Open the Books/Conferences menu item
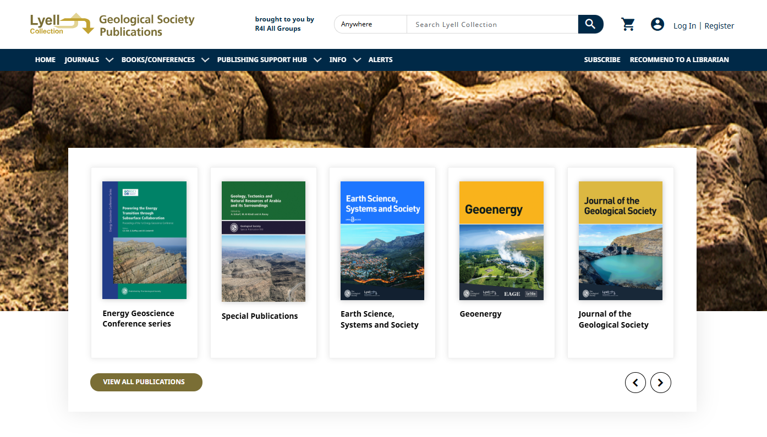The height and width of the screenshot is (437, 767). [158, 60]
